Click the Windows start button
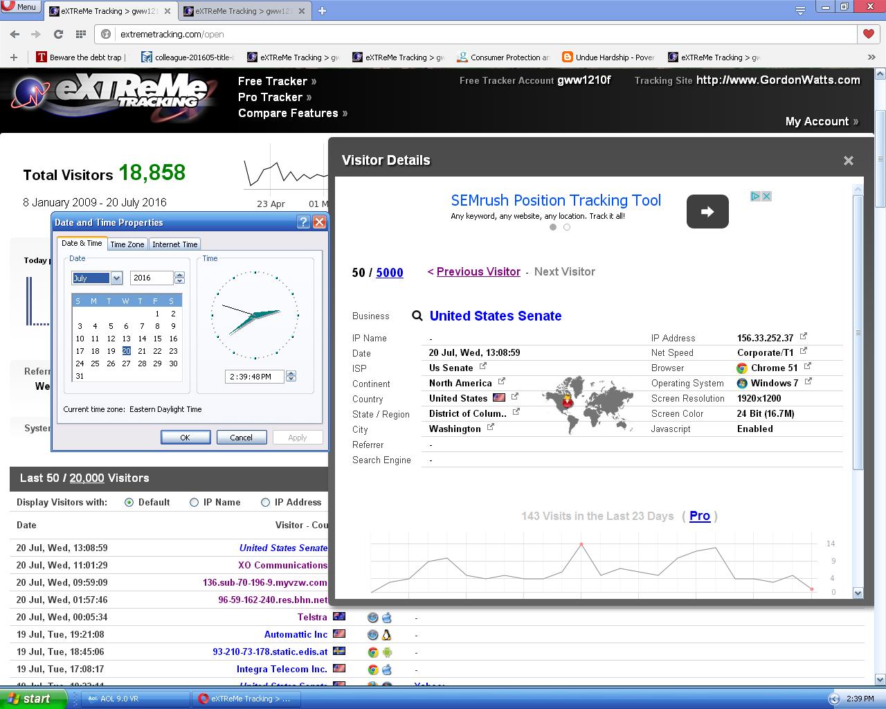 [x=33, y=699]
